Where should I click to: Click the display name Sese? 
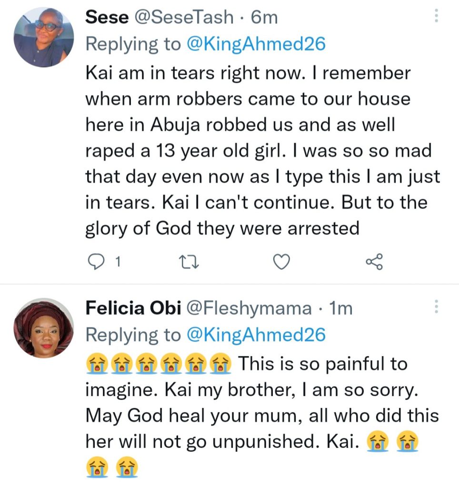[107, 18]
